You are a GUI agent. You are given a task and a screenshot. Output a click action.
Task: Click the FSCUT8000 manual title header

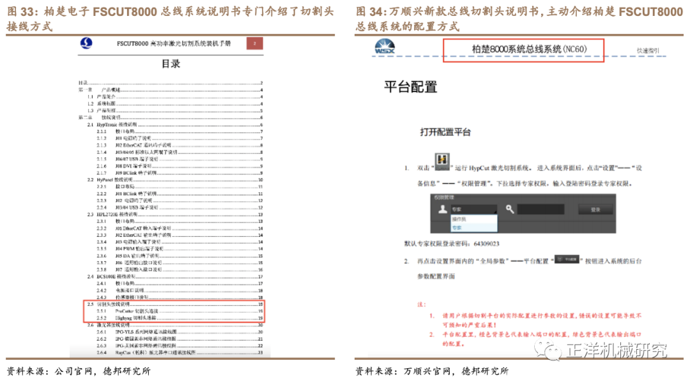tap(174, 43)
